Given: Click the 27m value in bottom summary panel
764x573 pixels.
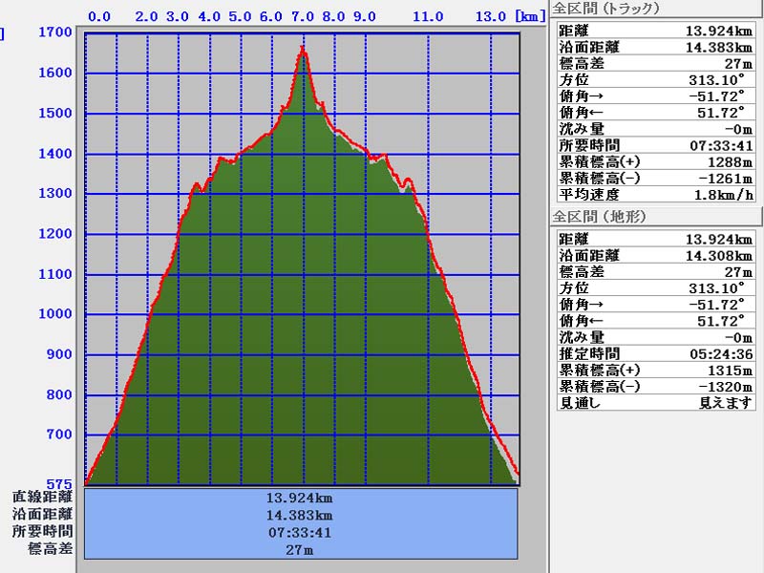Looking at the screenshot, I should click(x=301, y=550).
